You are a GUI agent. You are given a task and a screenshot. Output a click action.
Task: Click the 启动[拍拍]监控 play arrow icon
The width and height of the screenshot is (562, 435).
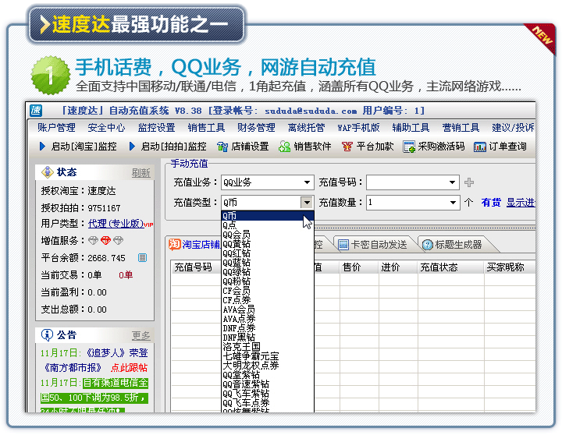[x=132, y=147]
